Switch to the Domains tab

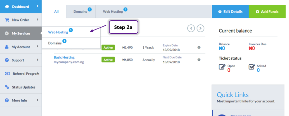(81, 12)
